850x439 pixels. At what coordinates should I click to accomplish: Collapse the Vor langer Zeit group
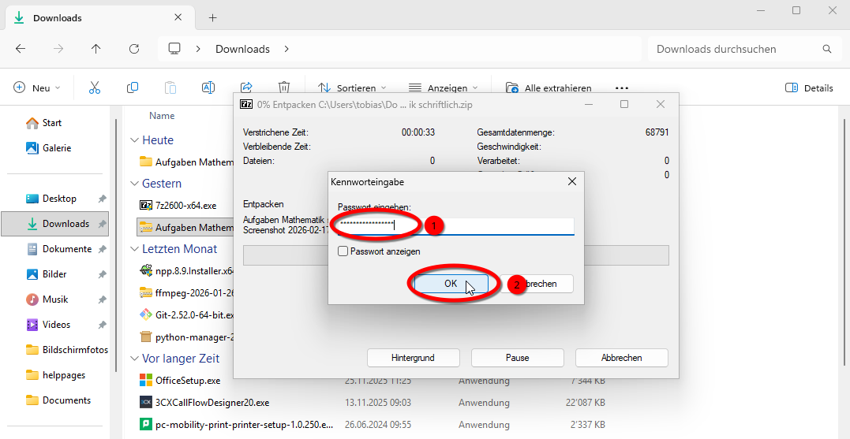[x=135, y=359]
